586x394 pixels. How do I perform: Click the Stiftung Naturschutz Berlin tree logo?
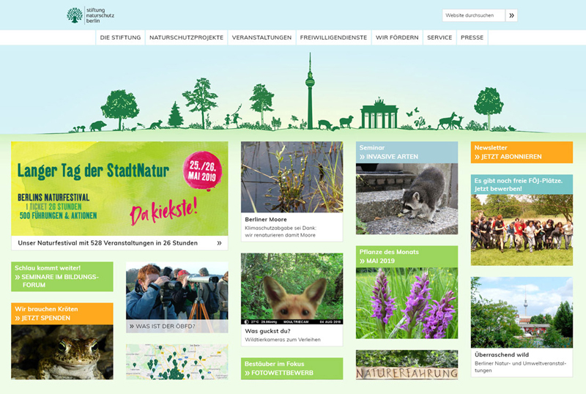pyautogui.click(x=75, y=15)
